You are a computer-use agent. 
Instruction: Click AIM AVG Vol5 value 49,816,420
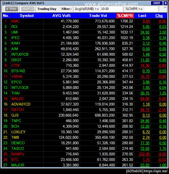(70, 49)
